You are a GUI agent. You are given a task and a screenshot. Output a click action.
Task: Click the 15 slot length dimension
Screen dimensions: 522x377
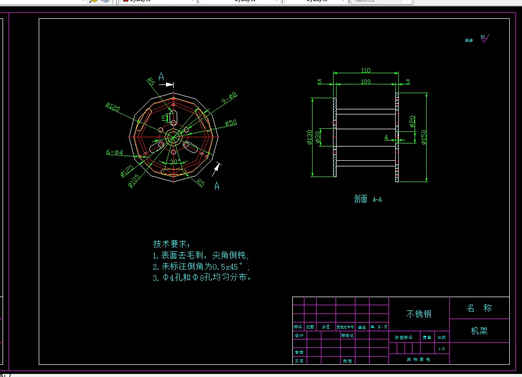pyautogui.click(x=164, y=118)
